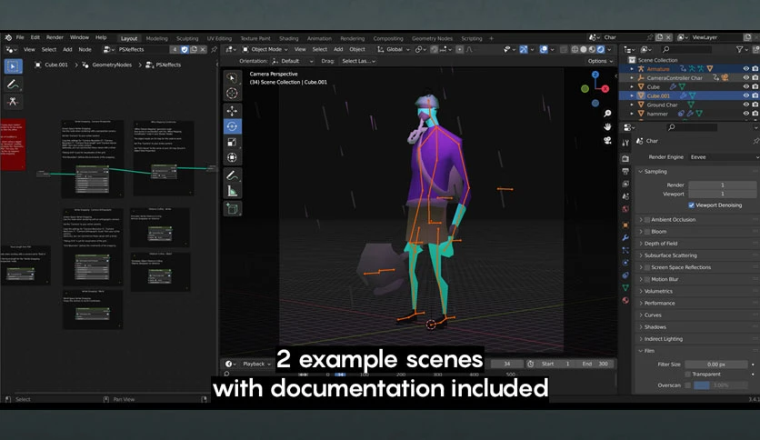
Task: Switch to the Scripting workspace tab
Action: [472, 38]
